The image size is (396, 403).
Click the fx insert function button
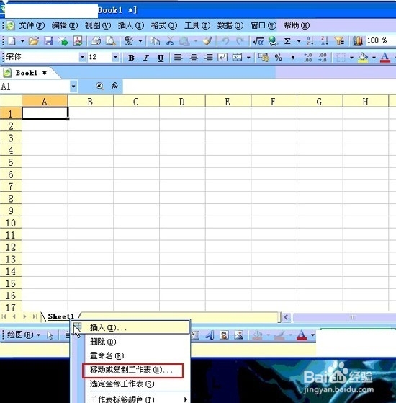pos(114,86)
